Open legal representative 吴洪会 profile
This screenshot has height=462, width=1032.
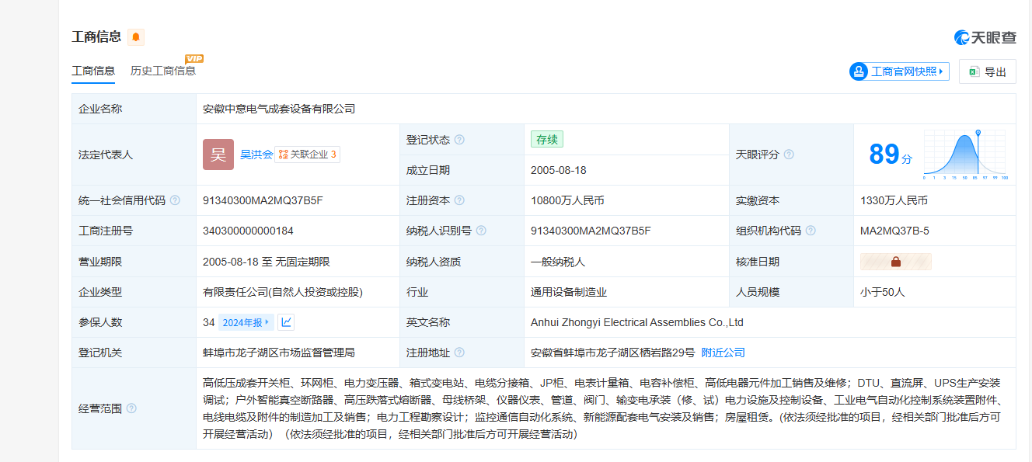click(x=256, y=155)
